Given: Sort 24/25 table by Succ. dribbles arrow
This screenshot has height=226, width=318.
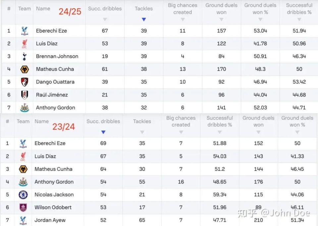Looking at the screenshot, I should point(105,19).
